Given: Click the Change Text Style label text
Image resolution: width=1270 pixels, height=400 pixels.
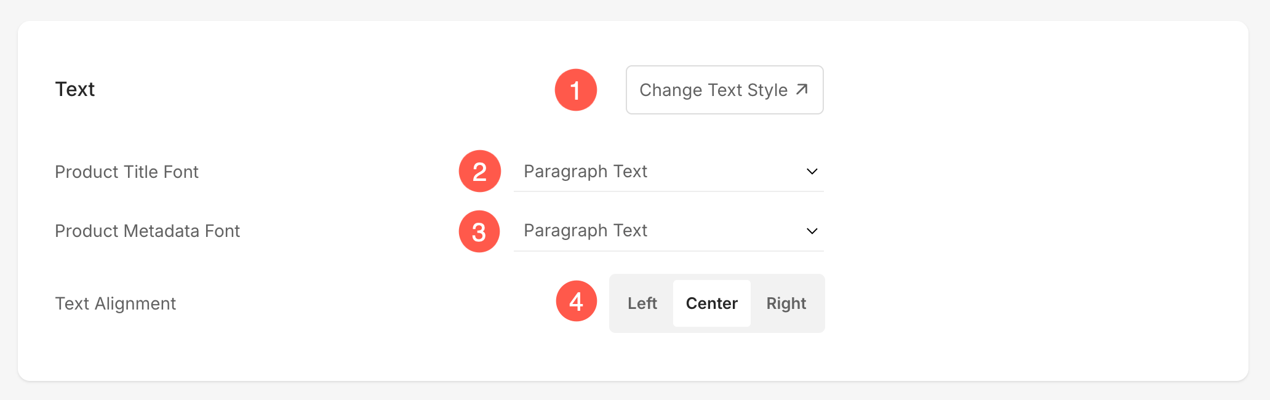Looking at the screenshot, I should point(713,90).
